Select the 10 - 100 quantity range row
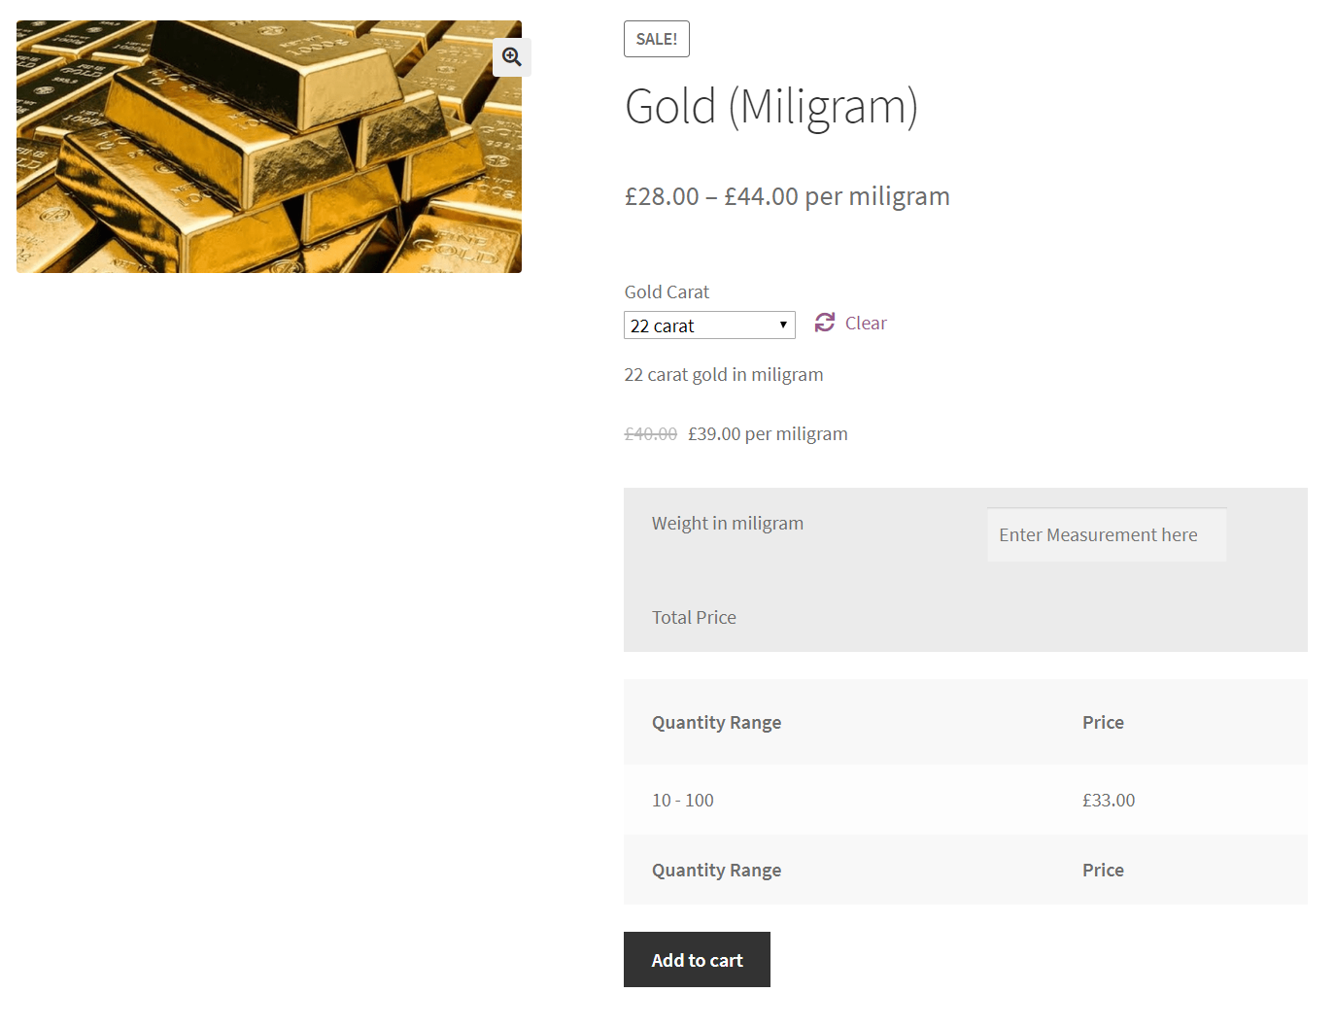This screenshot has height=1027, width=1335. (x=683, y=801)
